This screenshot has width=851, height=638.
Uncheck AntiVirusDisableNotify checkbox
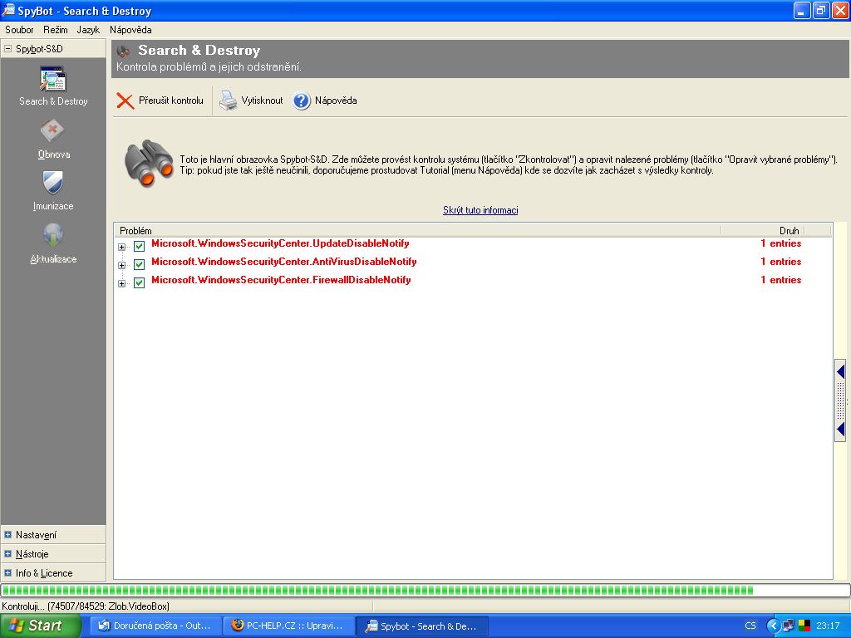coord(139,265)
